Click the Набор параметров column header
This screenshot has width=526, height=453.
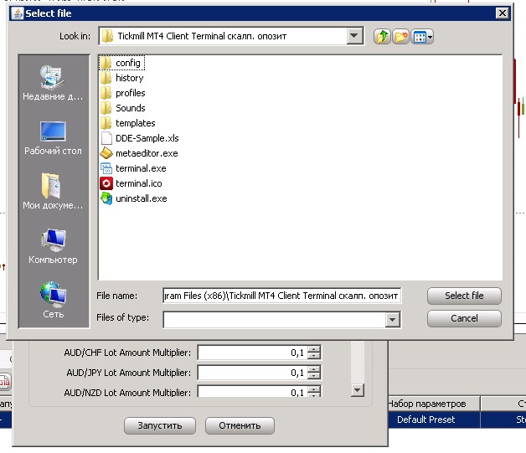pos(434,404)
